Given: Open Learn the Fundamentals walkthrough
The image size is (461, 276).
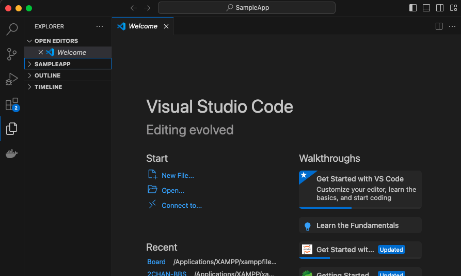Looking at the screenshot, I should coord(360,225).
